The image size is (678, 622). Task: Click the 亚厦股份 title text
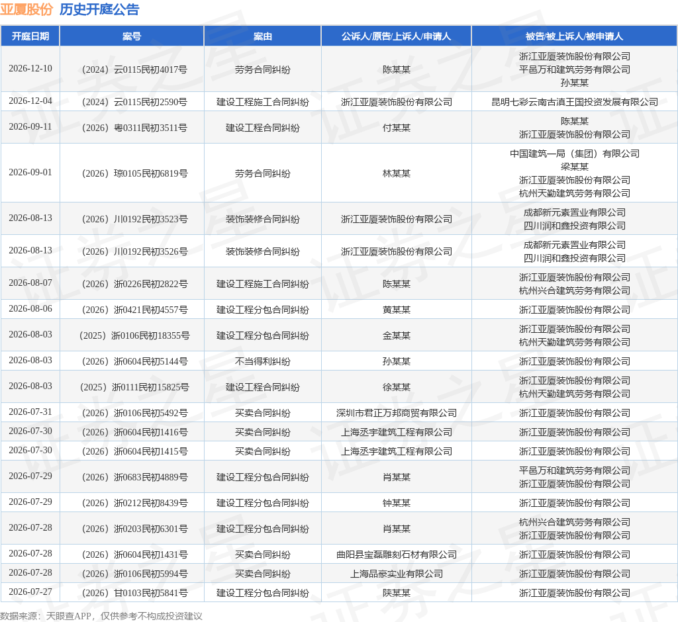(26, 9)
